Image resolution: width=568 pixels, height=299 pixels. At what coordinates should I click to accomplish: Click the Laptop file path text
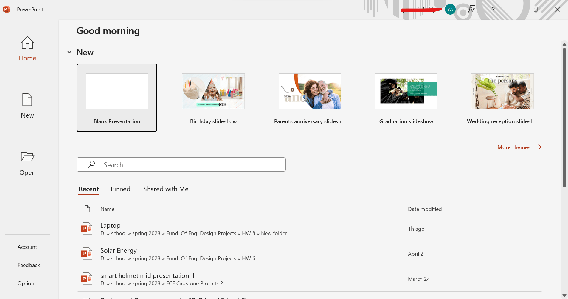pos(194,233)
